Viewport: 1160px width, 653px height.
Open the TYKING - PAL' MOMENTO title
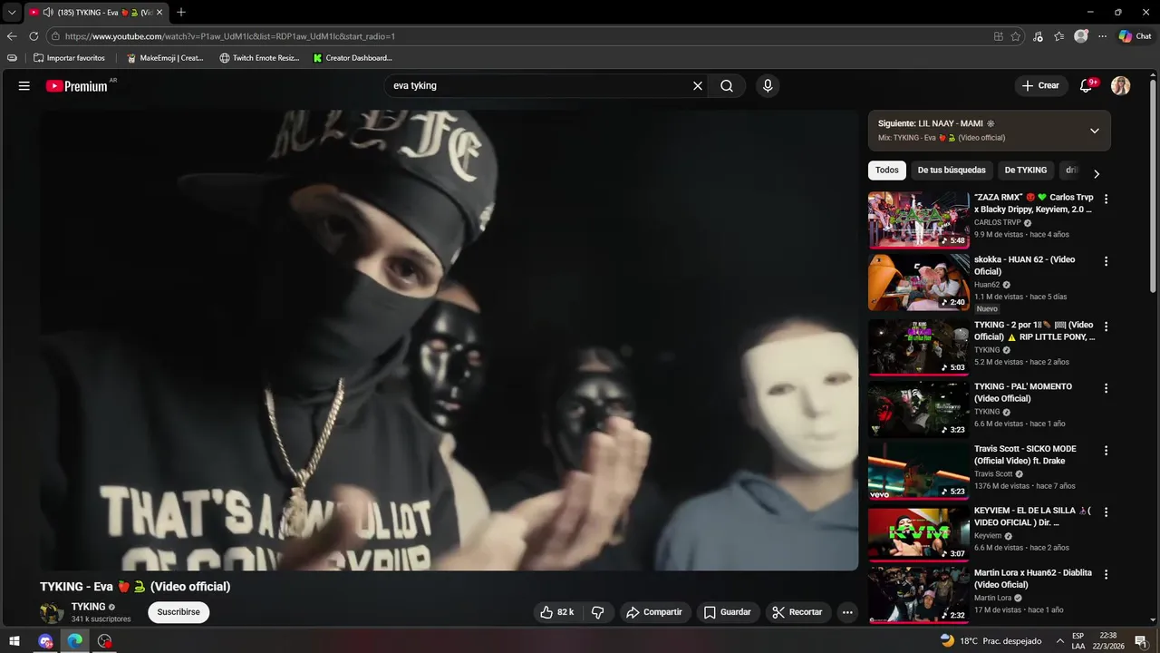(x=1023, y=393)
